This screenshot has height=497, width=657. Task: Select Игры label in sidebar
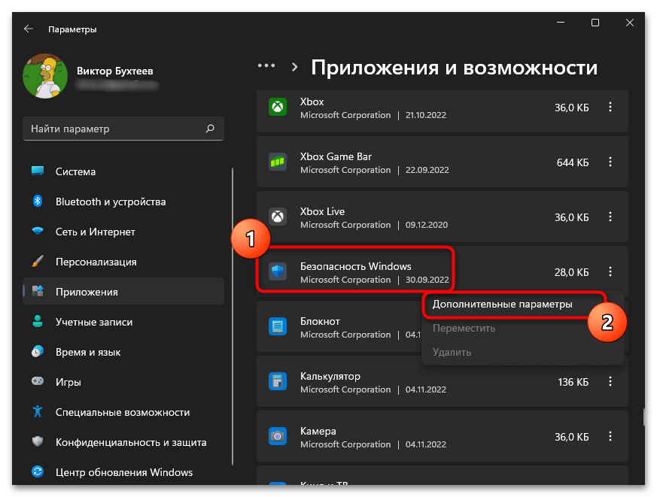coord(68,382)
